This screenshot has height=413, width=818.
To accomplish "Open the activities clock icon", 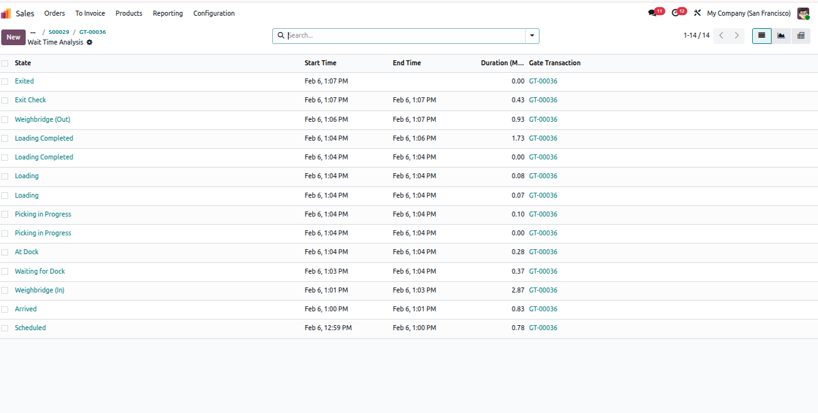I will point(675,13).
